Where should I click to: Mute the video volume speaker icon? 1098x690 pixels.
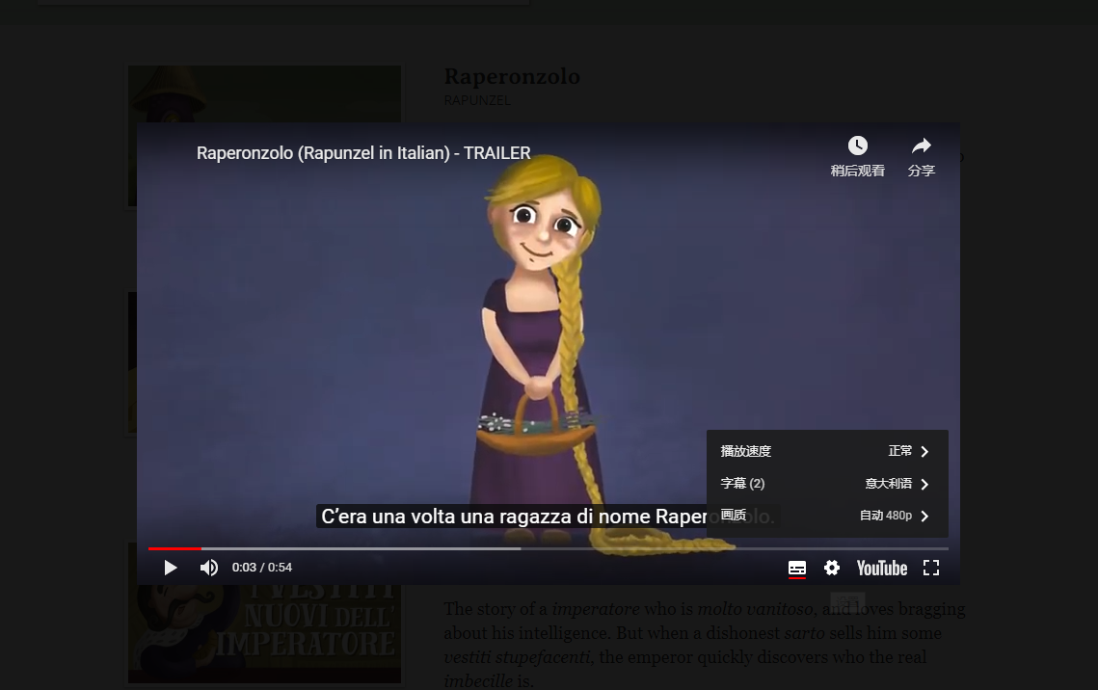209,568
